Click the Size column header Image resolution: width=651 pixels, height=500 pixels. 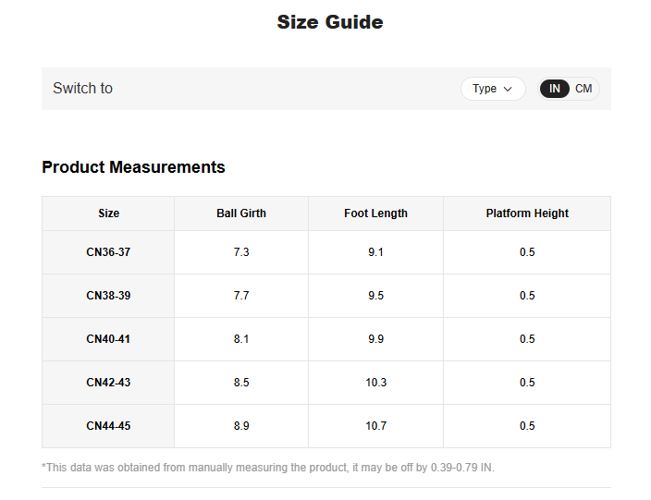pyautogui.click(x=108, y=213)
